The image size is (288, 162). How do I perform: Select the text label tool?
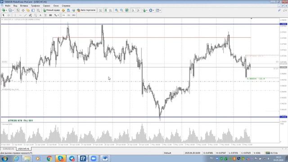pyautogui.click(x=45, y=15)
